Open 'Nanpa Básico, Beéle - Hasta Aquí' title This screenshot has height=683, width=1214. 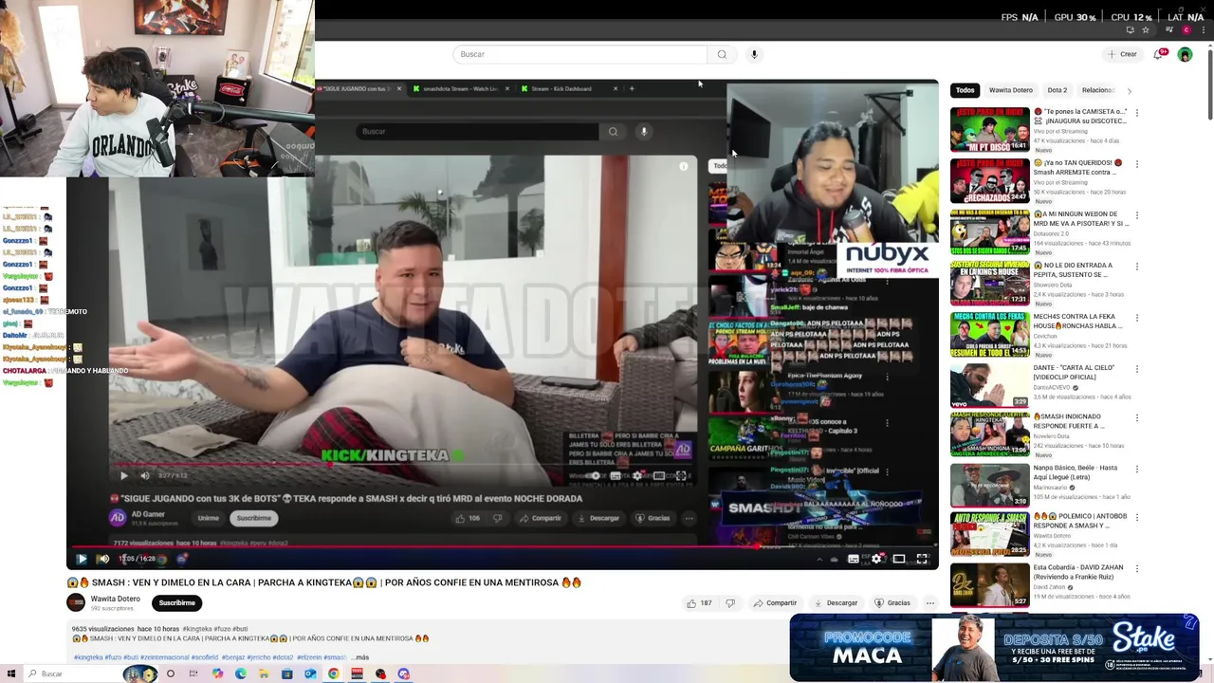pyautogui.click(x=1076, y=472)
